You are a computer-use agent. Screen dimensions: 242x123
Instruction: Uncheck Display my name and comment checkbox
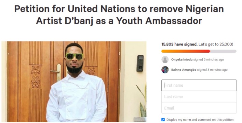163,120
